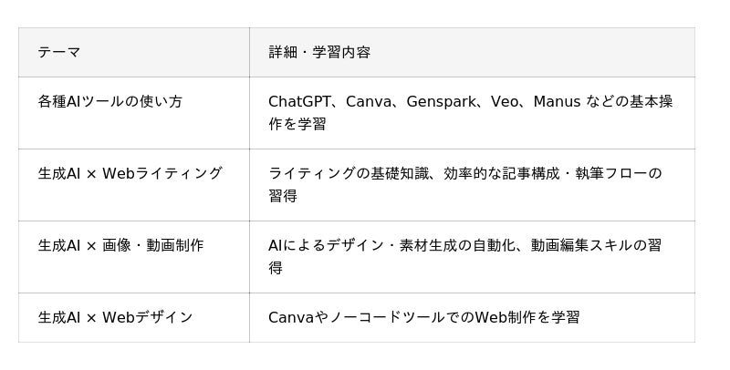Click the 詳細・学習内容 column header
Viewport: 730px width, 370px height.
(472, 52)
